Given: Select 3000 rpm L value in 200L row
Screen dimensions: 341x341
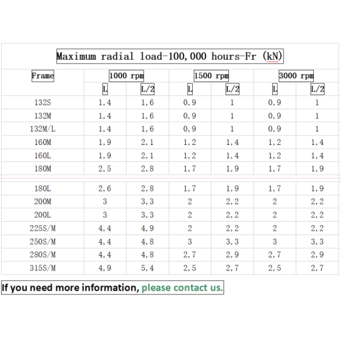Looking at the screenshot, I should click(275, 215).
